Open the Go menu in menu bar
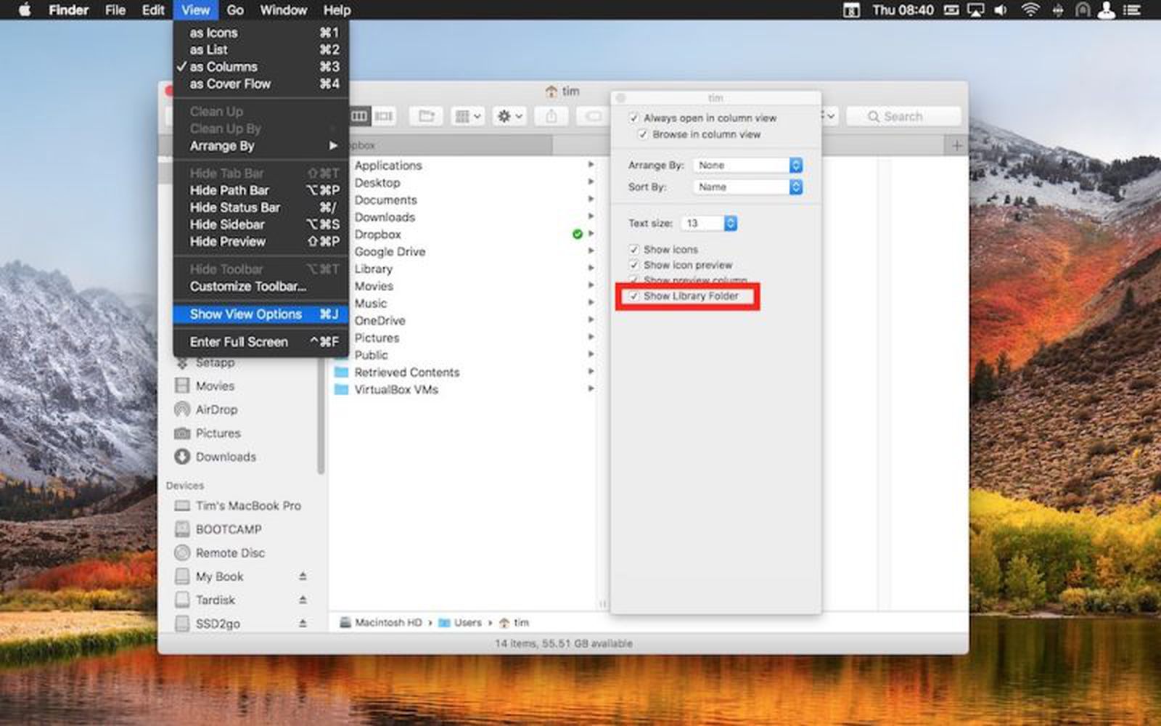1161x726 pixels. coord(234,10)
